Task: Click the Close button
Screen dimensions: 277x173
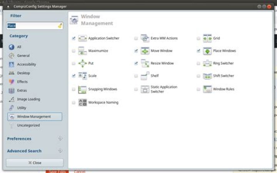Action: pyautogui.click(x=35, y=163)
